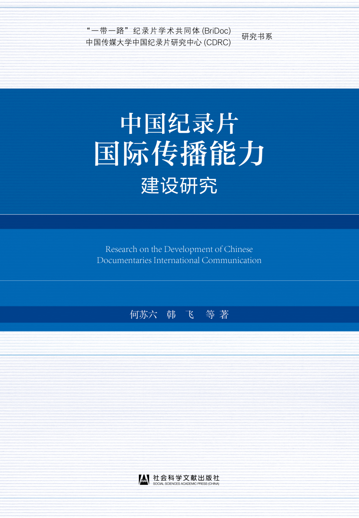Click the author name "韩 飞"
The width and height of the screenshot is (359, 518).
181,314
